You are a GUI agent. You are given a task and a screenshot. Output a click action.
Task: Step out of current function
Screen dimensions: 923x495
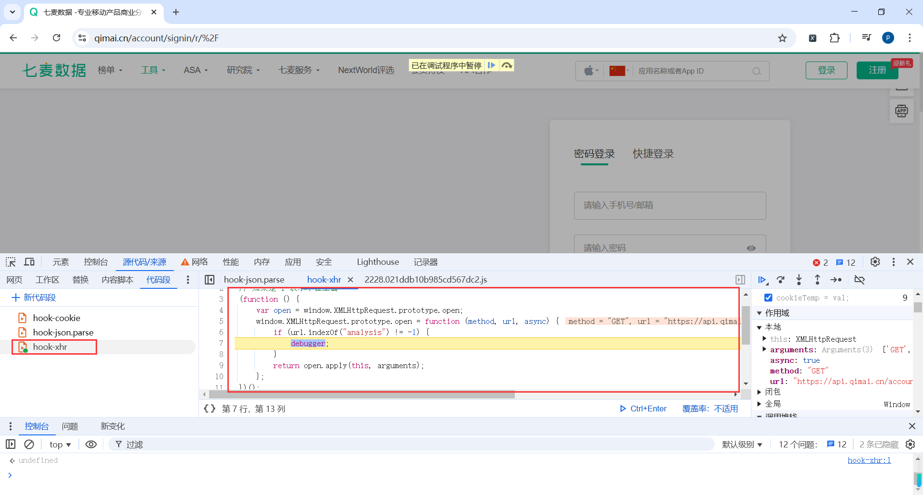point(817,280)
